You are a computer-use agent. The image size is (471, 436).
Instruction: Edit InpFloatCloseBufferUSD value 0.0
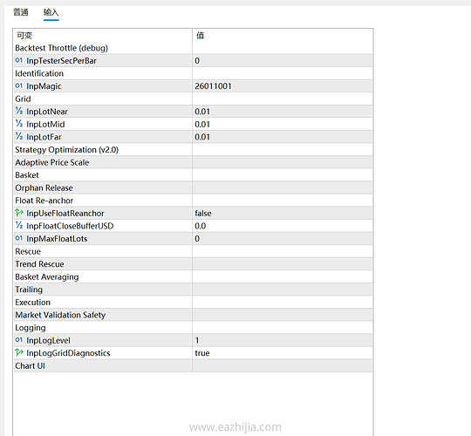point(283,226)
